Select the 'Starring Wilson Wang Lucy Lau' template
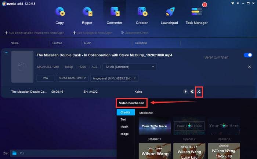The width and height of the screenshot is (257, 159). [x=224, y=151]
